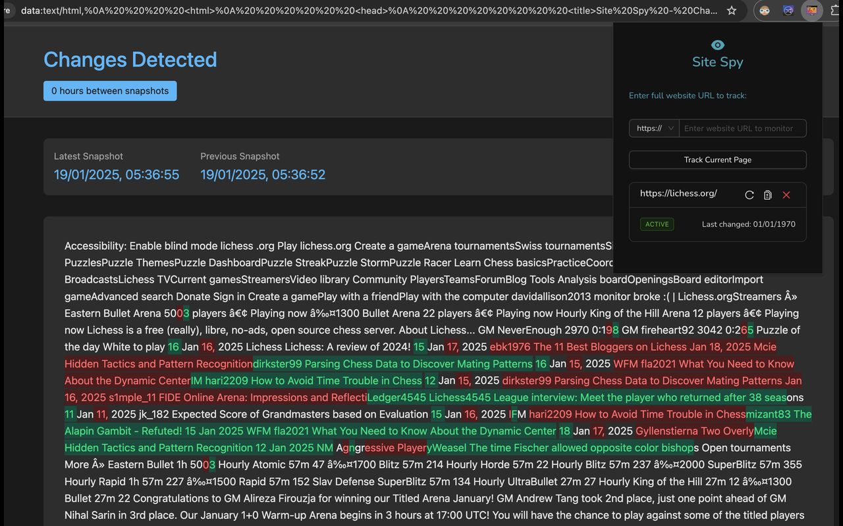Click the Changes Detected heading
Screen dimensions: 843x526
coord(130,59)
